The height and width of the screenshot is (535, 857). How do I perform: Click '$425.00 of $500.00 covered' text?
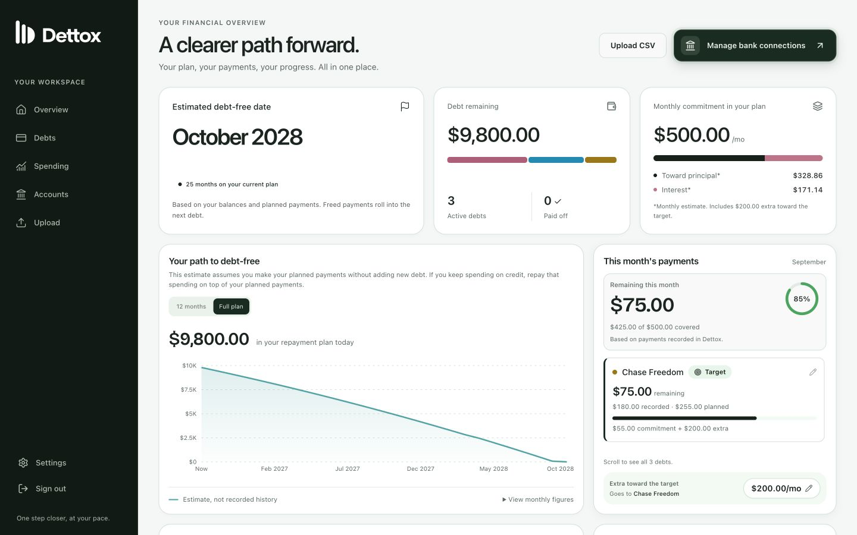point(655,328)
